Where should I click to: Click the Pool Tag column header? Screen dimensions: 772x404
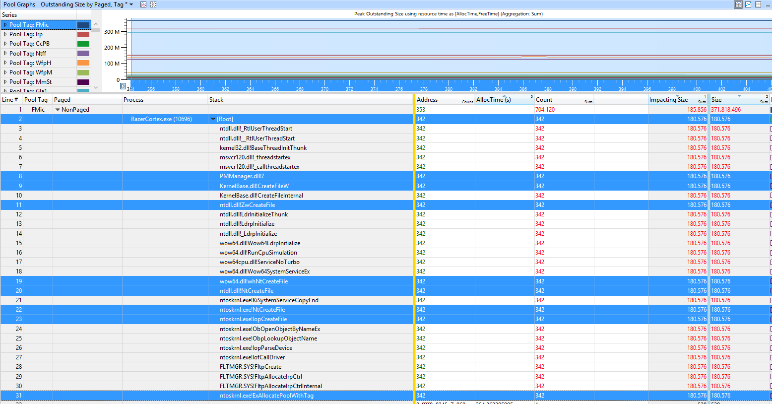tap(38, 100)
